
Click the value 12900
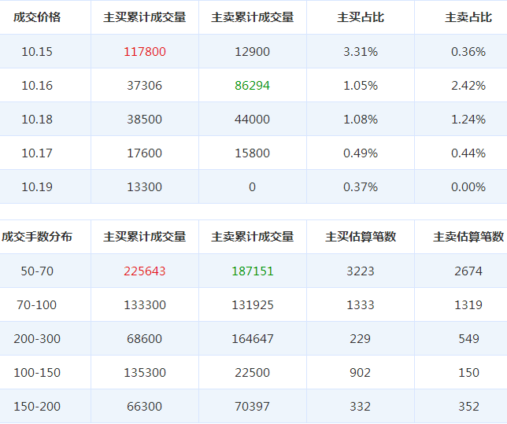(x=252, y=52)
